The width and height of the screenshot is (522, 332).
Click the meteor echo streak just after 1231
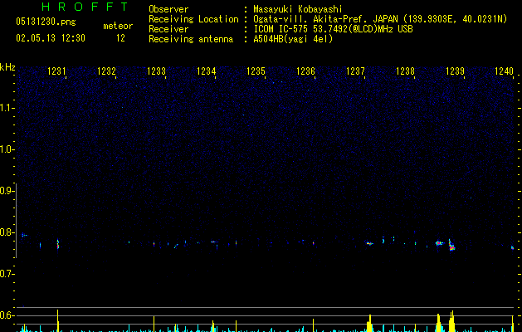(x=58, y=244)
